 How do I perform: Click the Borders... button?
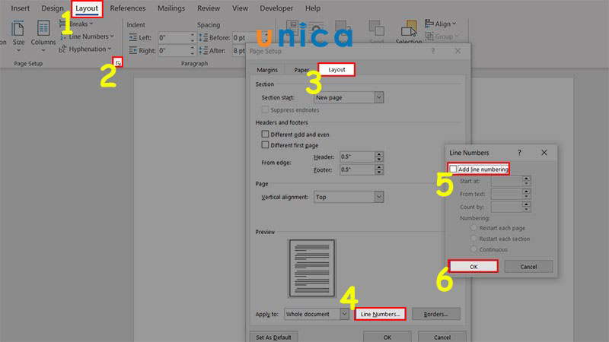click(x=435, y=314)
